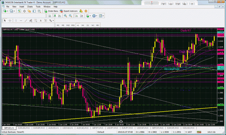226x135 pixels.
Task: Select the Vertical Line drawing tool
Action: (x=16, y=21)
